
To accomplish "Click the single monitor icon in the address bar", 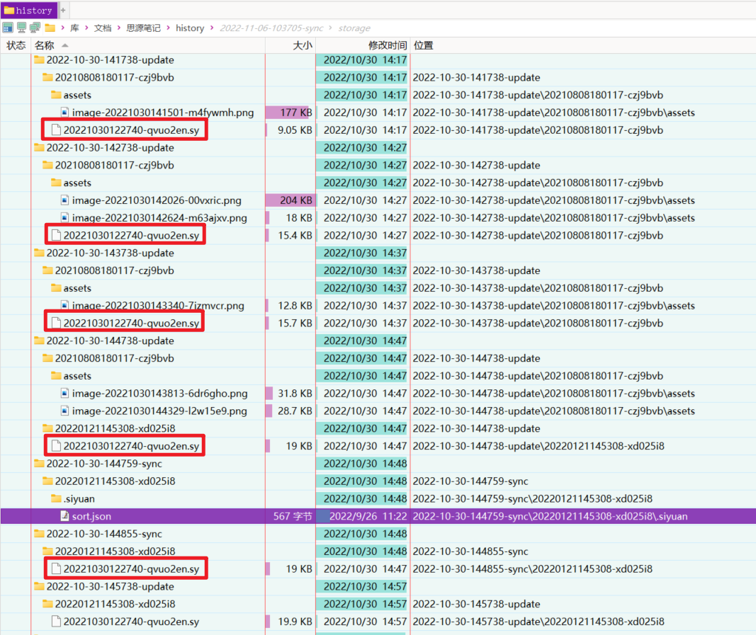I will (x=22, y=28).
